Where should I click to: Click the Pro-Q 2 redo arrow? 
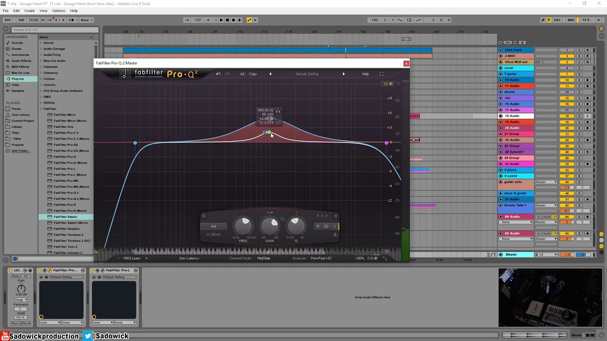[227, 74]
